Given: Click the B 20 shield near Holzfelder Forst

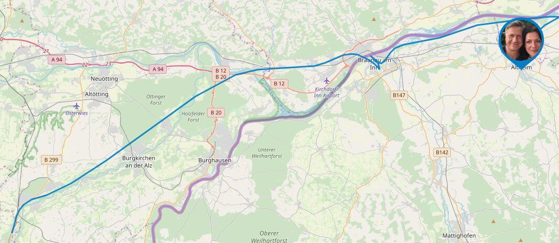Looking at the screenshot, I should coord(216,113).
